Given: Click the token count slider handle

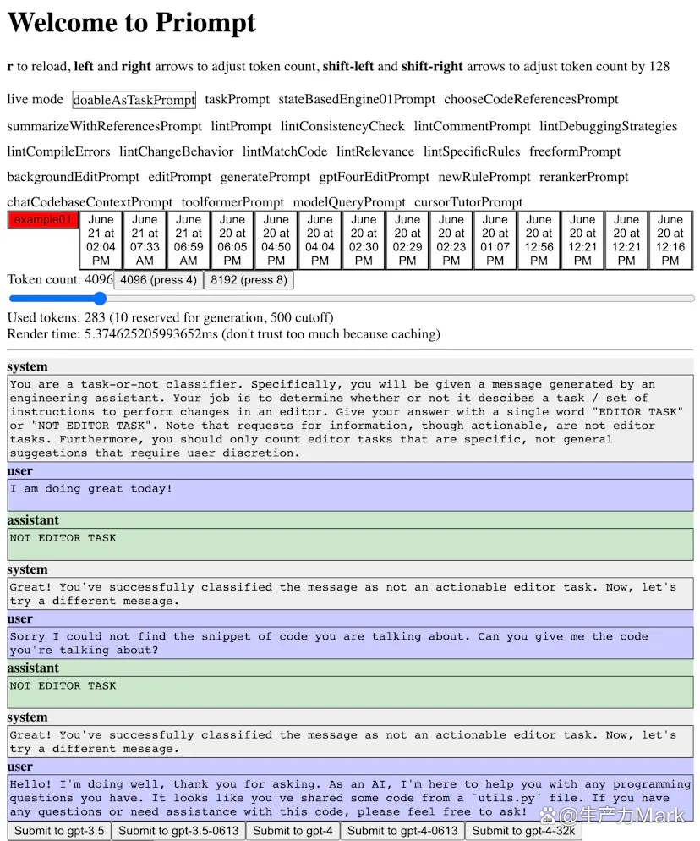Looking at the screenshot, I should pos(100,298).
